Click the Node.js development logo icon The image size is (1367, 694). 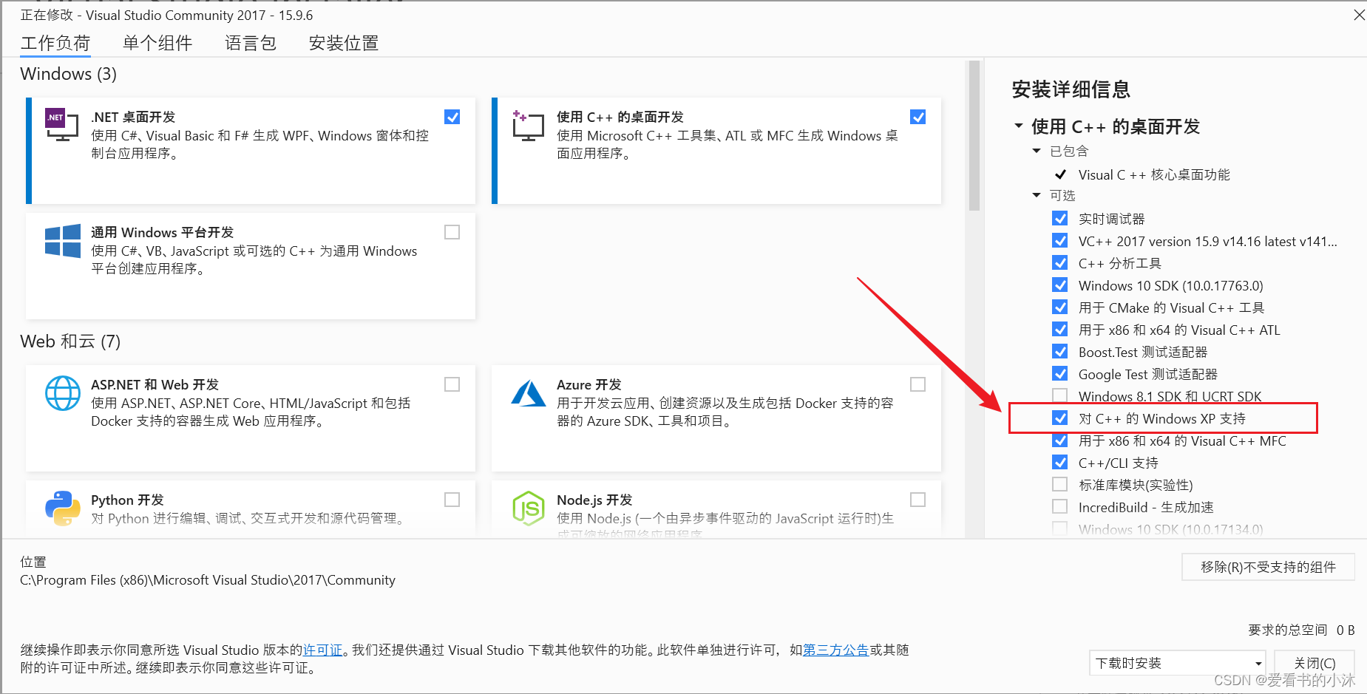529,508
